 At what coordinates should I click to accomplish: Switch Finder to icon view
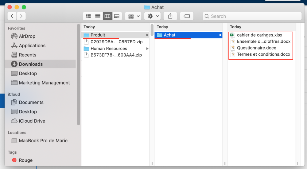[88, 16]
